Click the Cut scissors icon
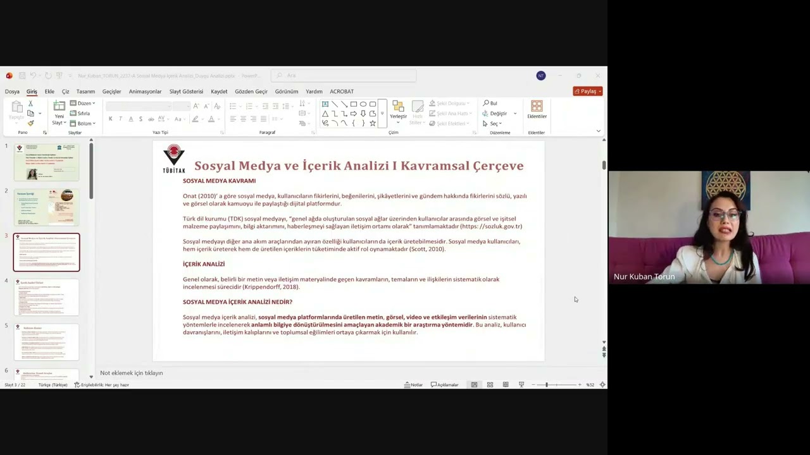 coord(30,104)
